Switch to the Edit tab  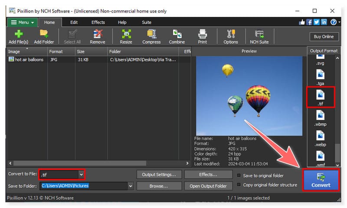pos(74,22)
